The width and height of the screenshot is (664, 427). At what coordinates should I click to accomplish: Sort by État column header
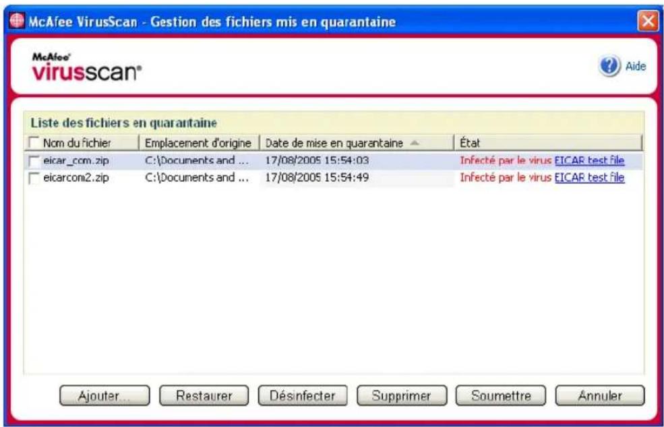[x=549, y=143]
